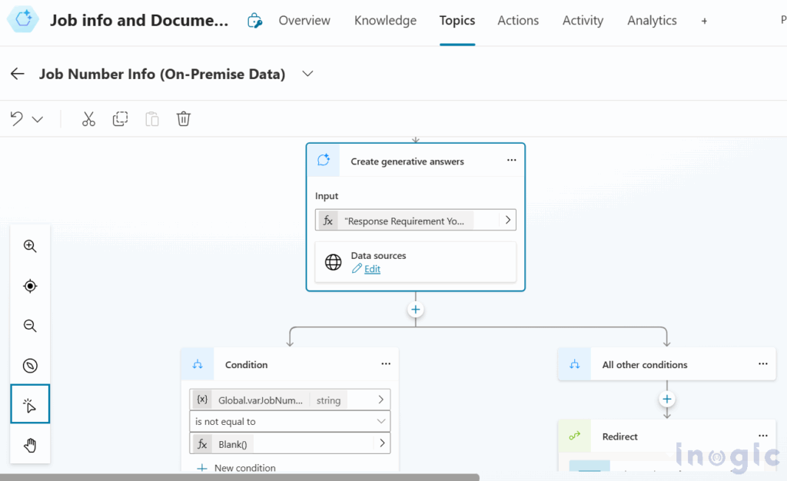Activate the selection pointer tool
Viewport: 787px width, 481px height.
coord(30,405)
